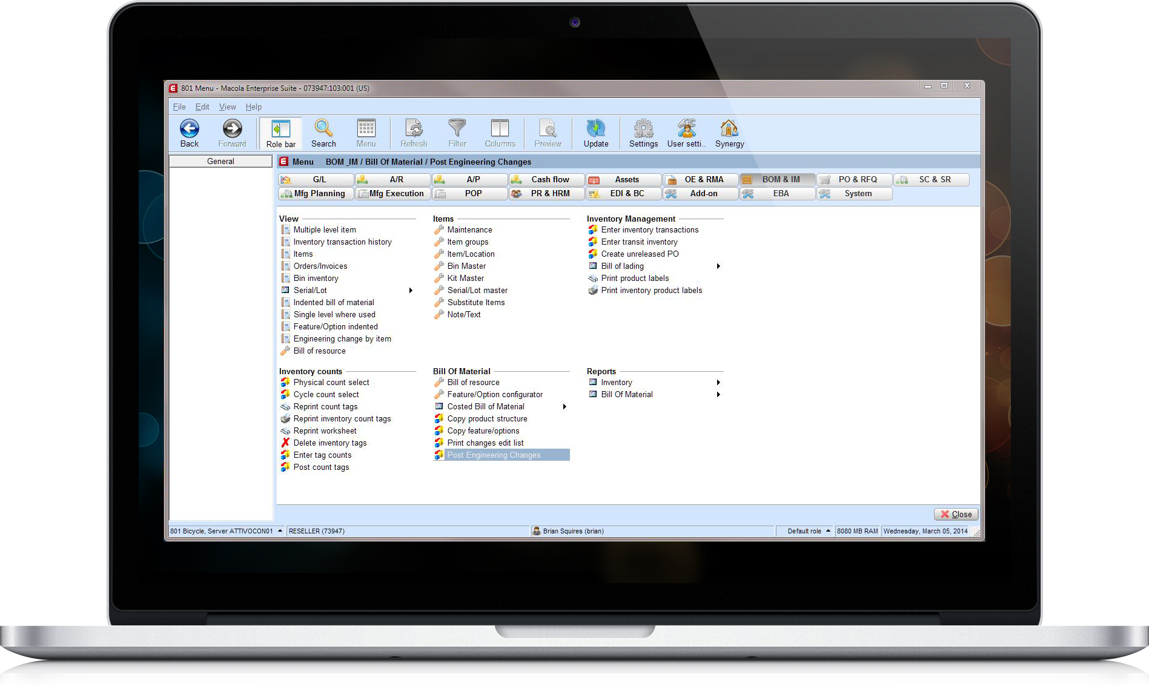Select the PO & RFQ module tab
Image resolution: width=1149 pixels, height=686 pixels.
[x=855, y=180]
